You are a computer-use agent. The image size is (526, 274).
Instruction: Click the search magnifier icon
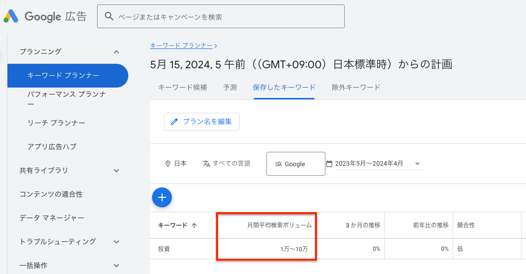coord(109,17)
